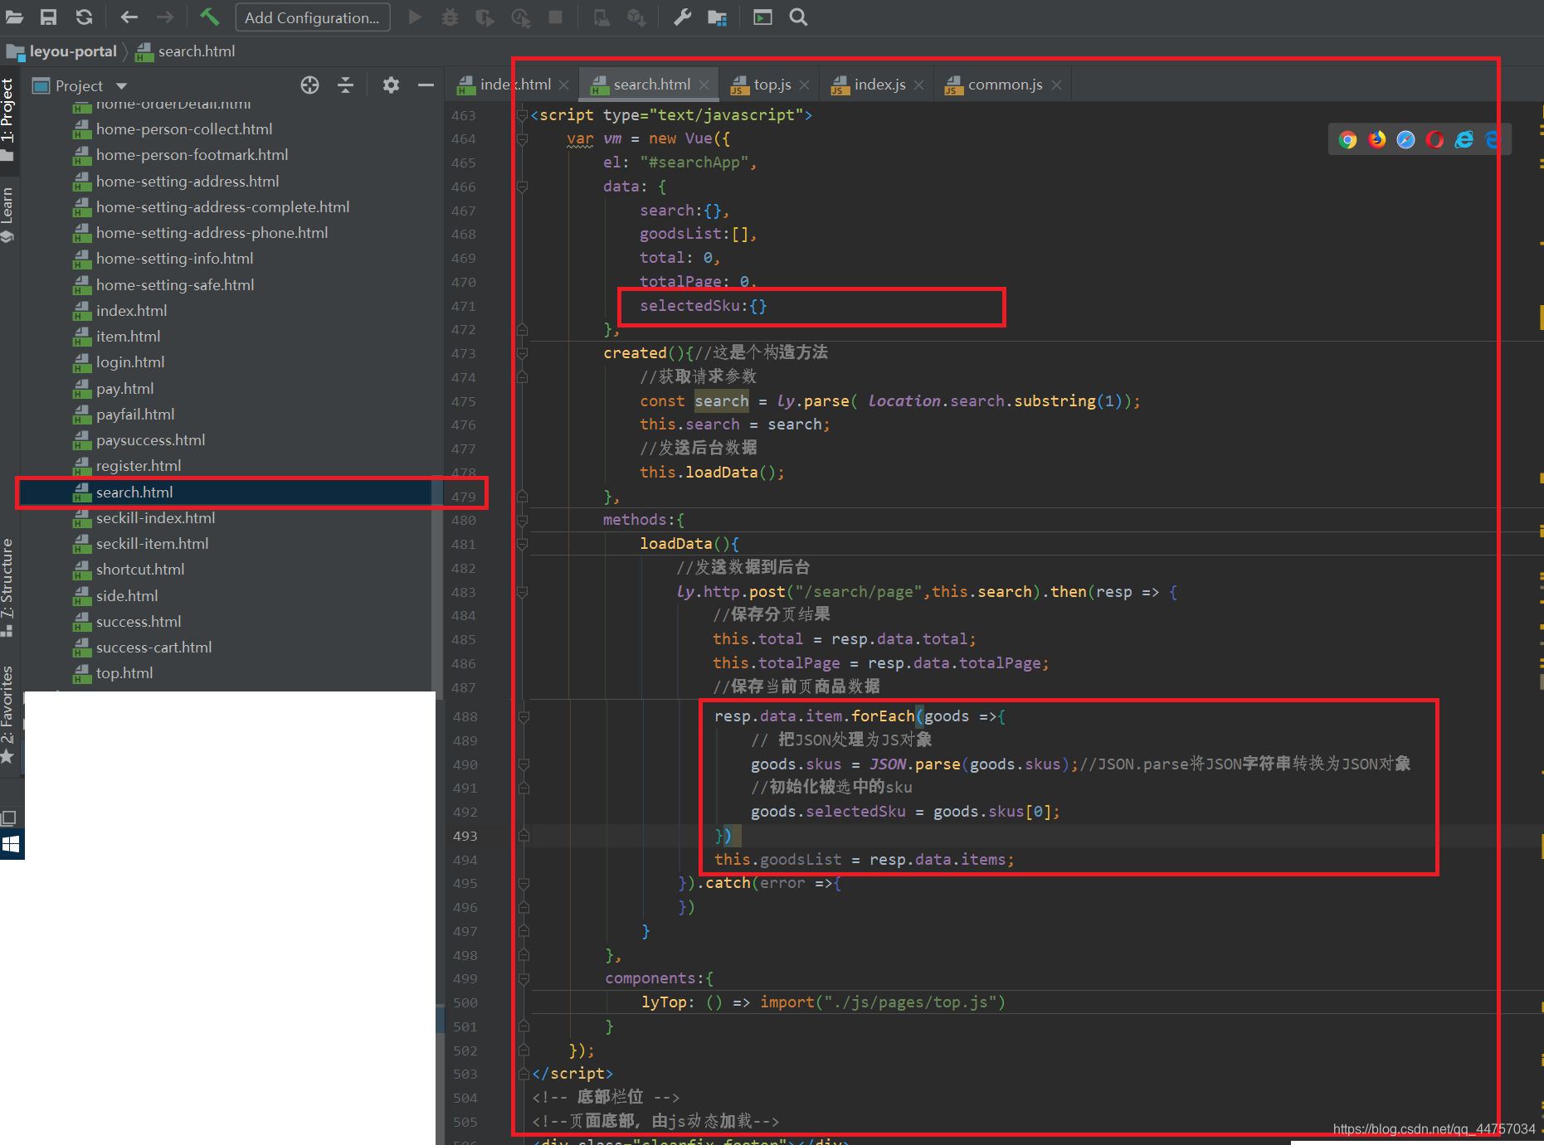Select top.html in project tree
The image size is (1544, 1145).
[x=124, y=673]
